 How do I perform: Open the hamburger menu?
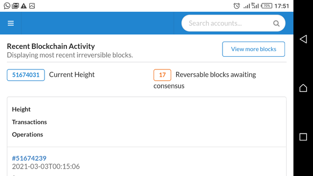tap(11, 23)
